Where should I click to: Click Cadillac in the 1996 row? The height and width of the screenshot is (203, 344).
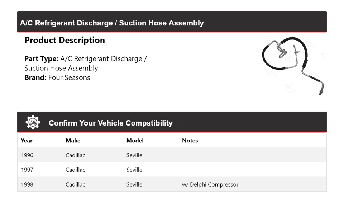click(x=75, y=155)
